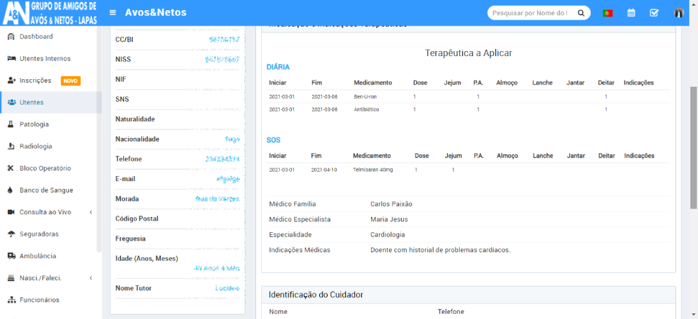
Task: Click the Dashboard icon in sidebar
Action: tap(11, 36)
